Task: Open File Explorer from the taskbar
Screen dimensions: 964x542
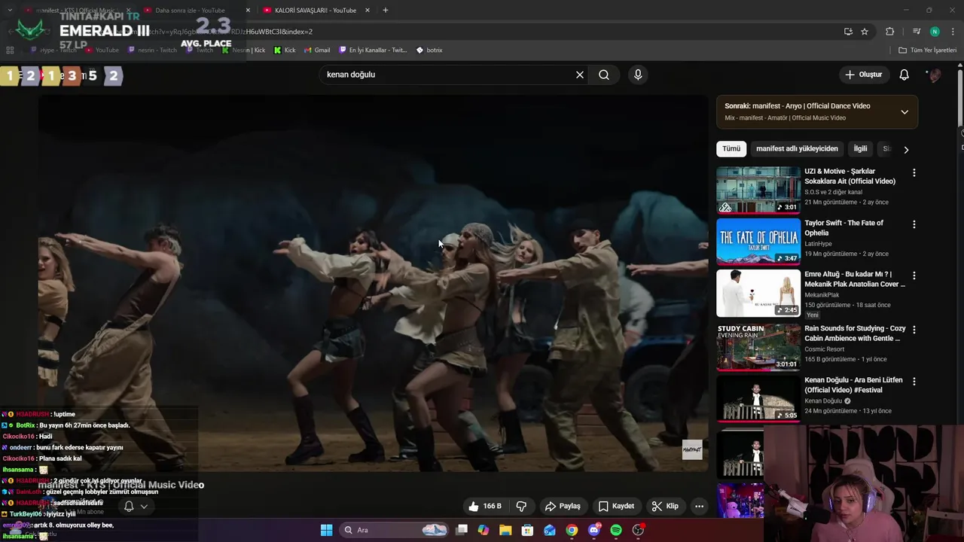Action: click(x=505, y=530)
